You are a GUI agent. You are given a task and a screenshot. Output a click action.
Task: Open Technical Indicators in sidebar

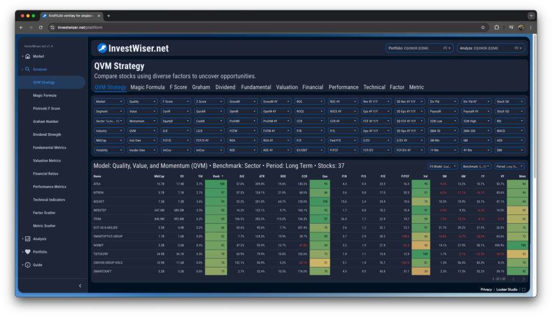pyautogui.click(x=49, y=199)
